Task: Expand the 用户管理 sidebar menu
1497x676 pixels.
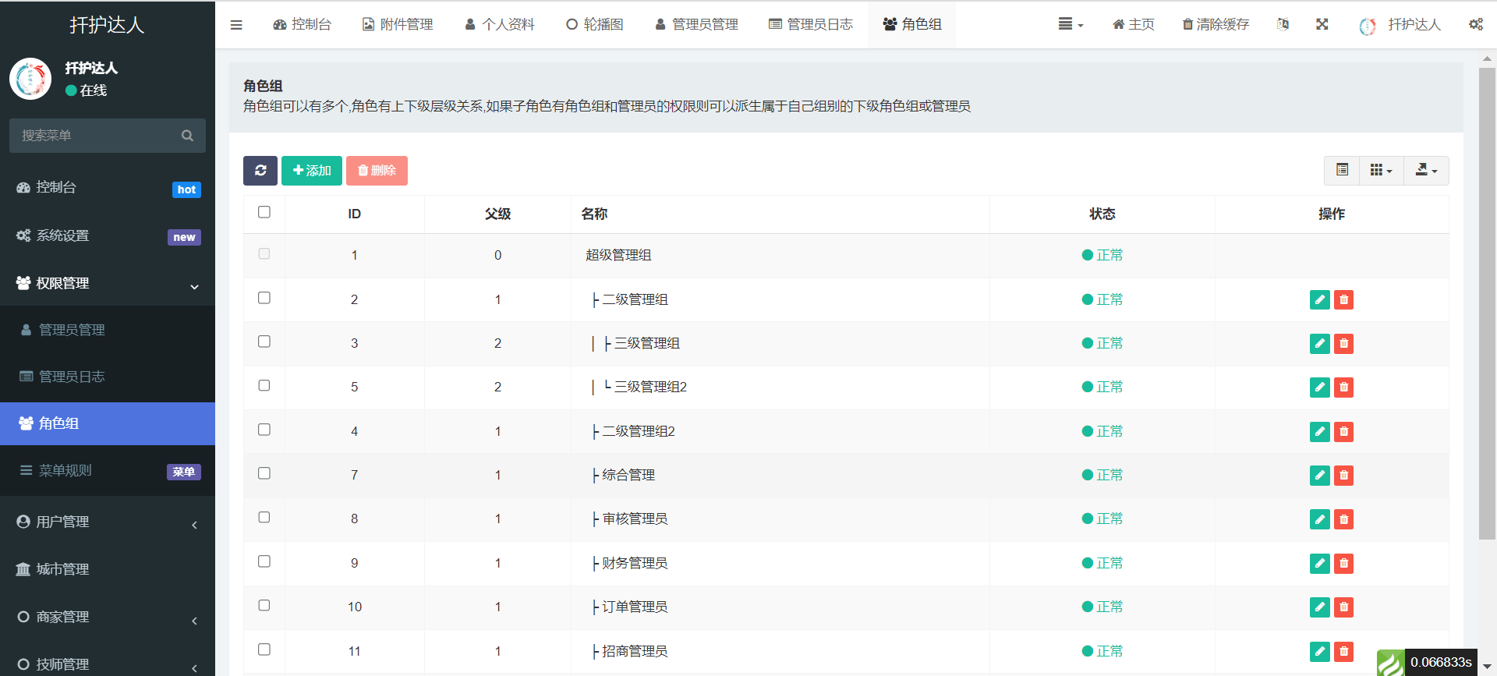Action: (108, 522)
